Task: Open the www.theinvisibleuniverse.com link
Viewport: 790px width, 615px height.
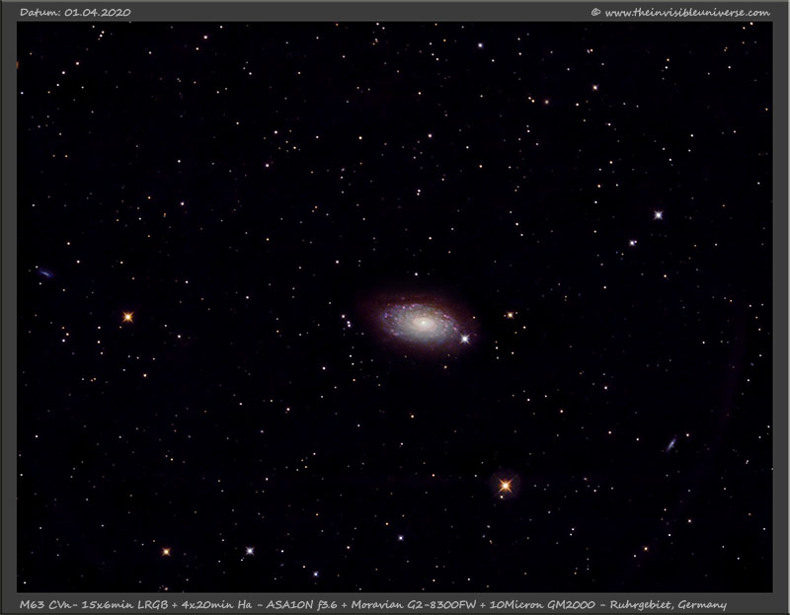Action: tap(686, 12)
